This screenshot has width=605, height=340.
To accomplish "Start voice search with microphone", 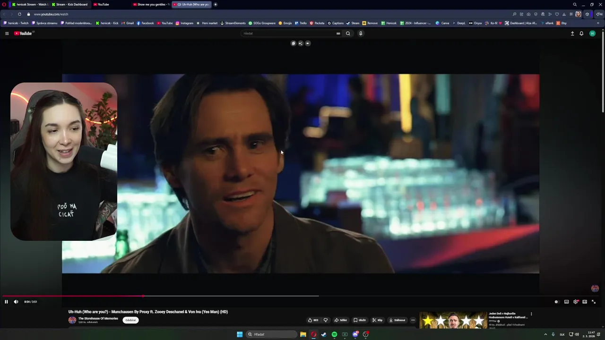I will click(x=361, y=34).
